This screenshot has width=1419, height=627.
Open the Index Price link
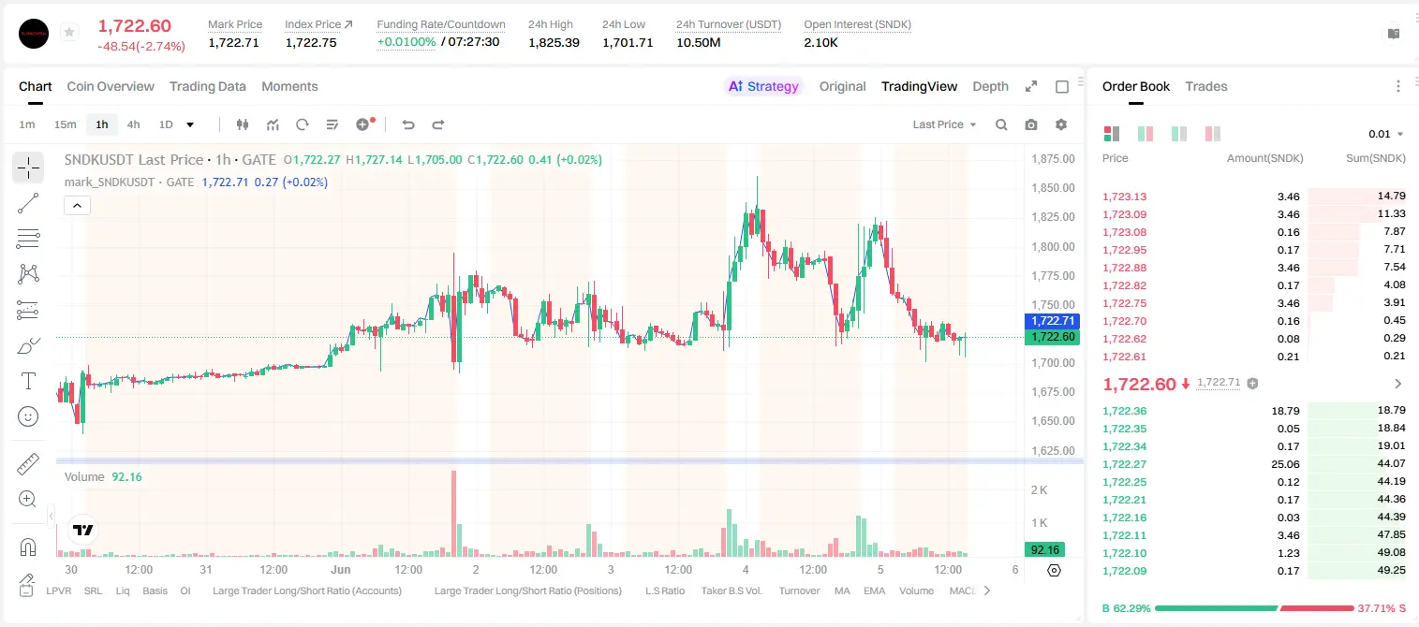point(319,24)
